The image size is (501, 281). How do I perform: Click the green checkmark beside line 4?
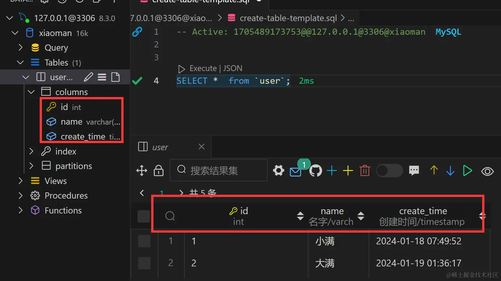click(x=137, y=80)
